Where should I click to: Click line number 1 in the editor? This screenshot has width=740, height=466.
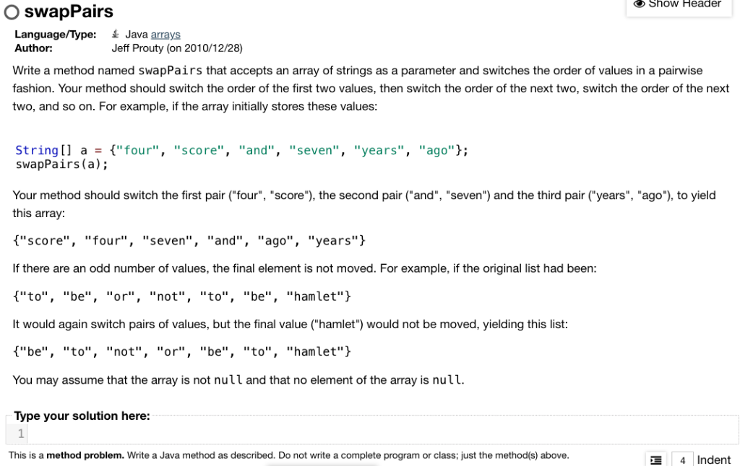pos(20,432)
